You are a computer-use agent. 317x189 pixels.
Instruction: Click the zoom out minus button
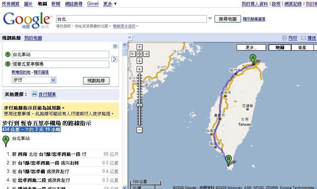[139, 130]
